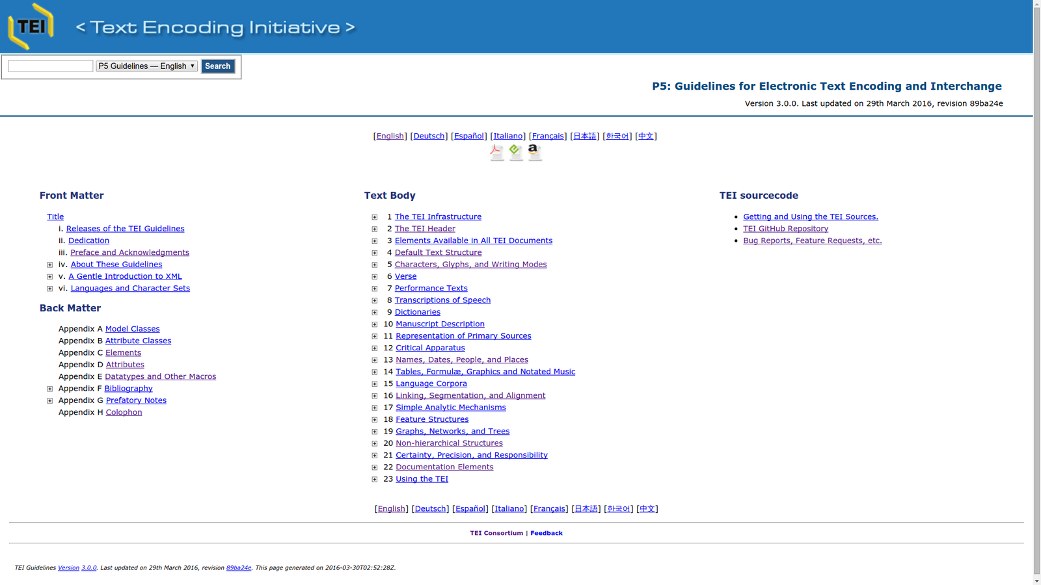The height and width of the screenshot is (585, 1041).
Task: Open Releases of the TEI Guidelines
Action: pos(125,229)
